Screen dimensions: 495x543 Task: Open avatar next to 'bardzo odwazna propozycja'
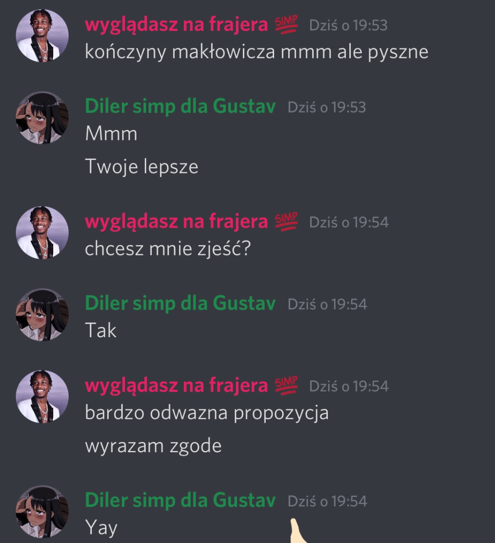click(42, 397)
